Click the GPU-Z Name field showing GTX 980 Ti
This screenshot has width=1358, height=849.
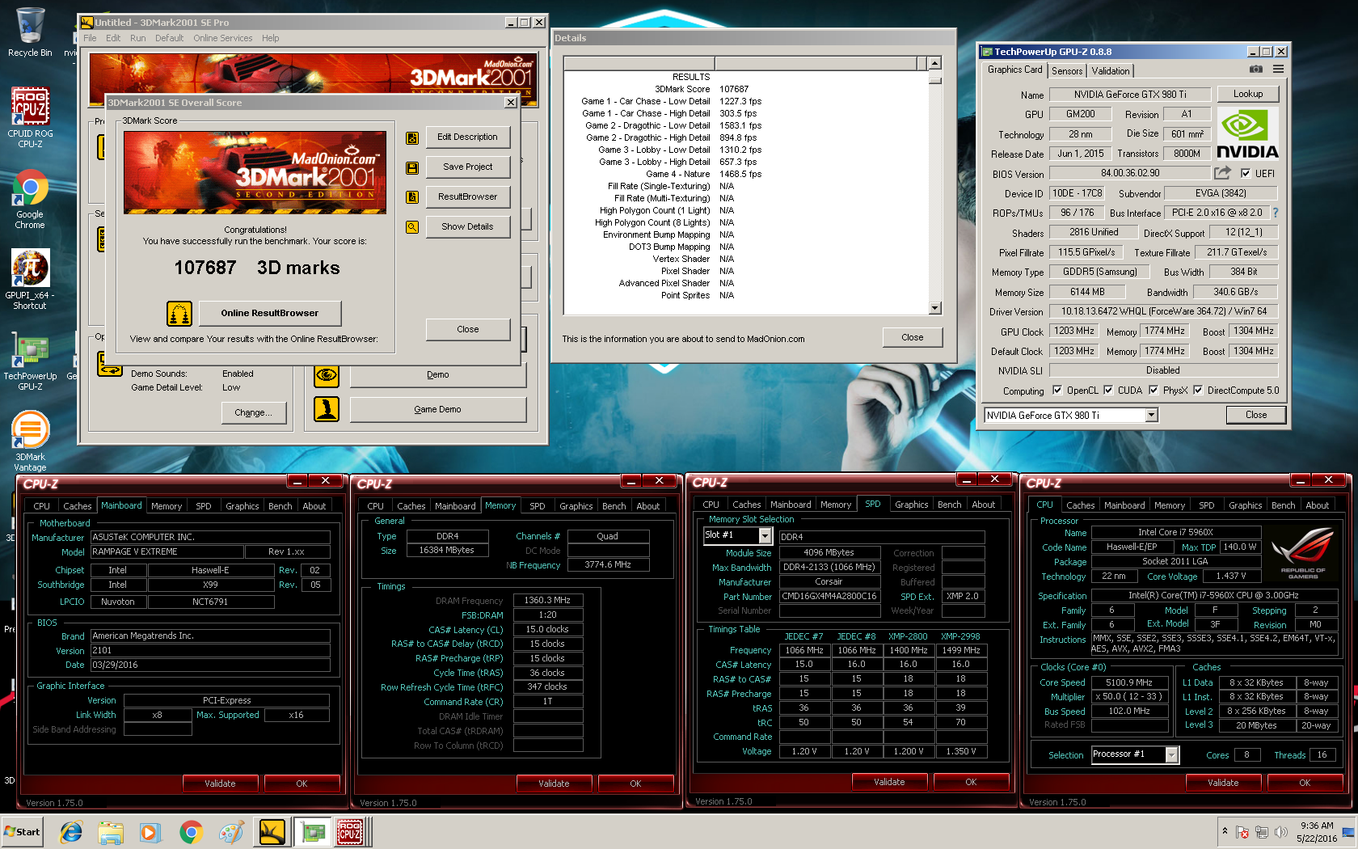tap(1130, 95)
